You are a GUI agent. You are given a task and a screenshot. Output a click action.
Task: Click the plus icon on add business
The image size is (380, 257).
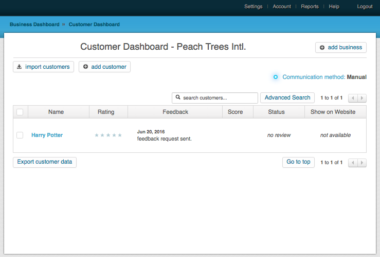322,47
